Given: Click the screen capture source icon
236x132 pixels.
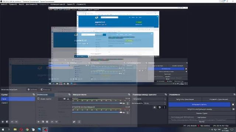Looking at the screenshot, I should (x=38, y=99).
